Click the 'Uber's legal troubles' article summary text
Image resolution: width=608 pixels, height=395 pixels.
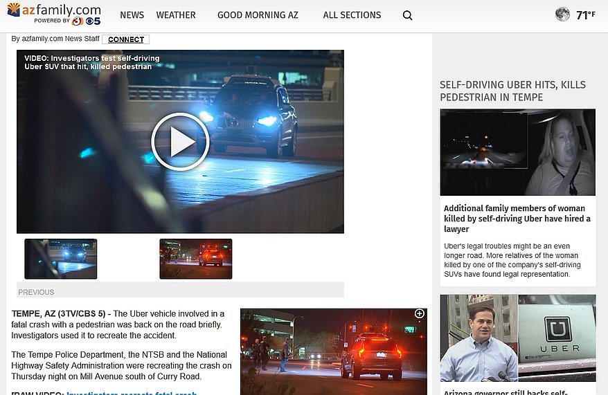pyautogui.click(x=512, y=260)
